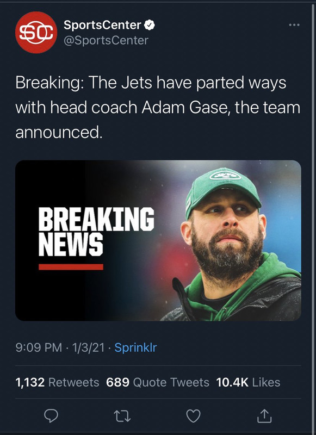Open the @SportsCenter handle
Image resolution: width=316 pixels, height=435 pixels.
106,40
